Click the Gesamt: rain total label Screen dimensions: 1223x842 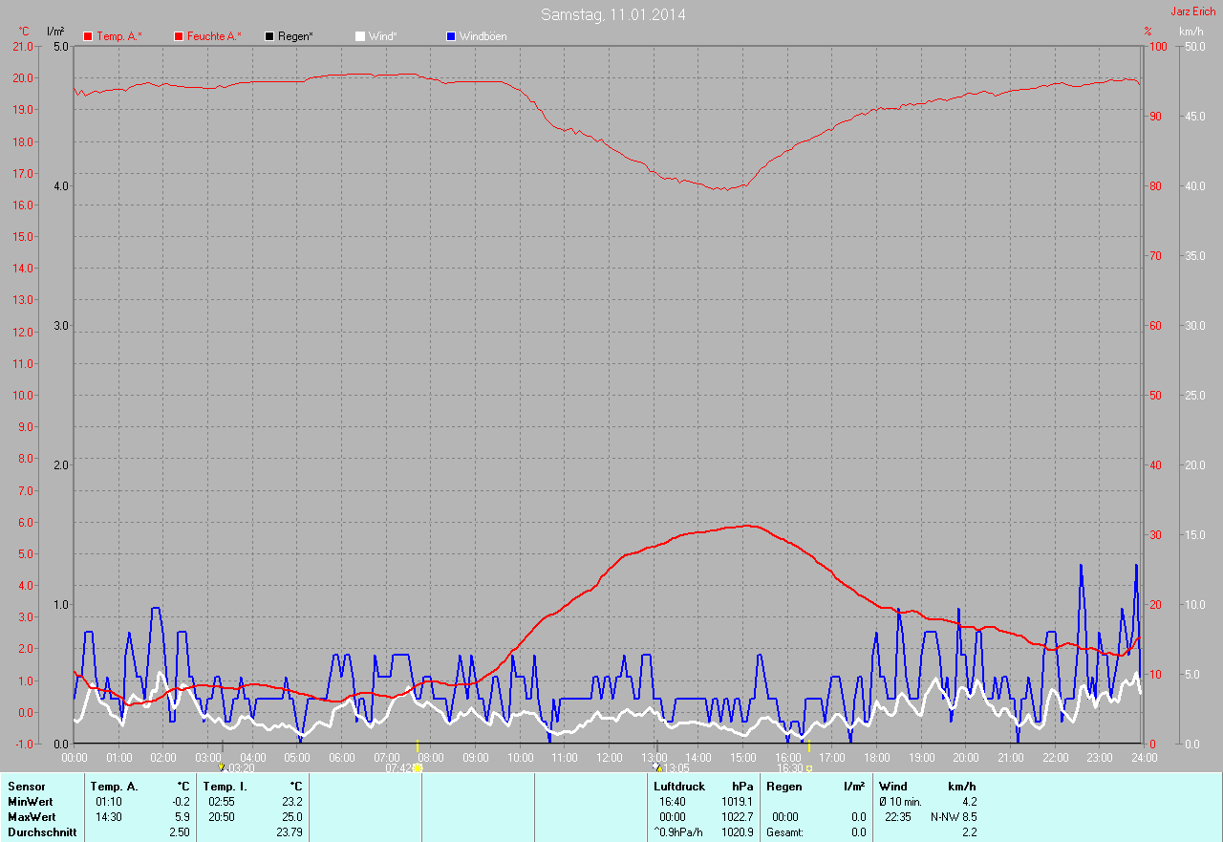784,832
